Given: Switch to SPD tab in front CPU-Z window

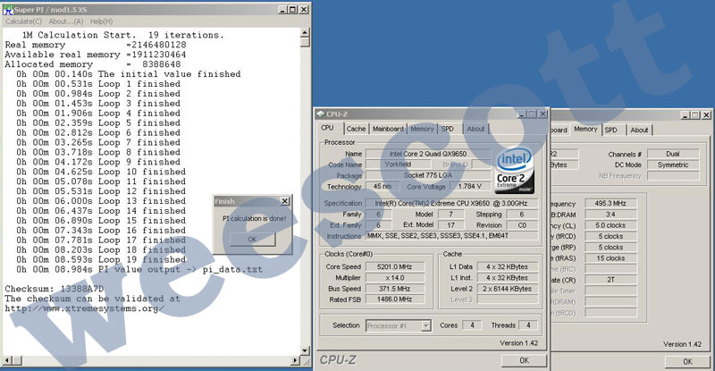Looking at the screenshot, I should coord(448,129).
